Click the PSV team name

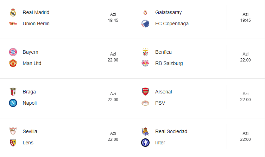click(x=160, y=103)
